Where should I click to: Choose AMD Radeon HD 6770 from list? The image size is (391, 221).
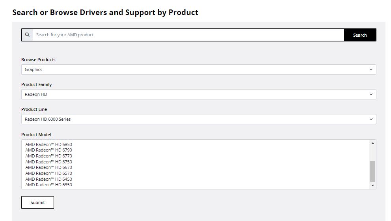pos(49,156)
